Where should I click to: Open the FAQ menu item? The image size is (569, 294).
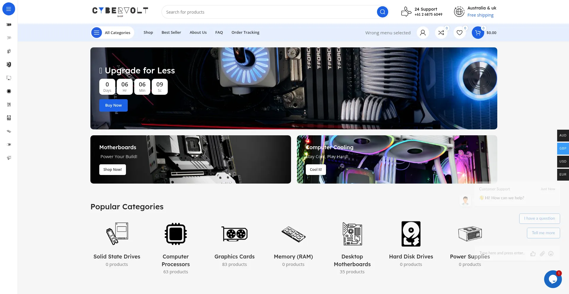219,33
